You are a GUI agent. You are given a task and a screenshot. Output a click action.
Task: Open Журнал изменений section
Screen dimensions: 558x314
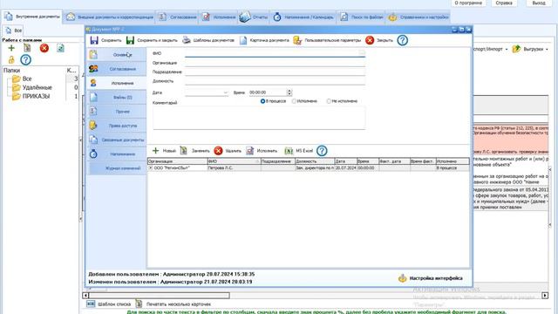coord(117,168)
